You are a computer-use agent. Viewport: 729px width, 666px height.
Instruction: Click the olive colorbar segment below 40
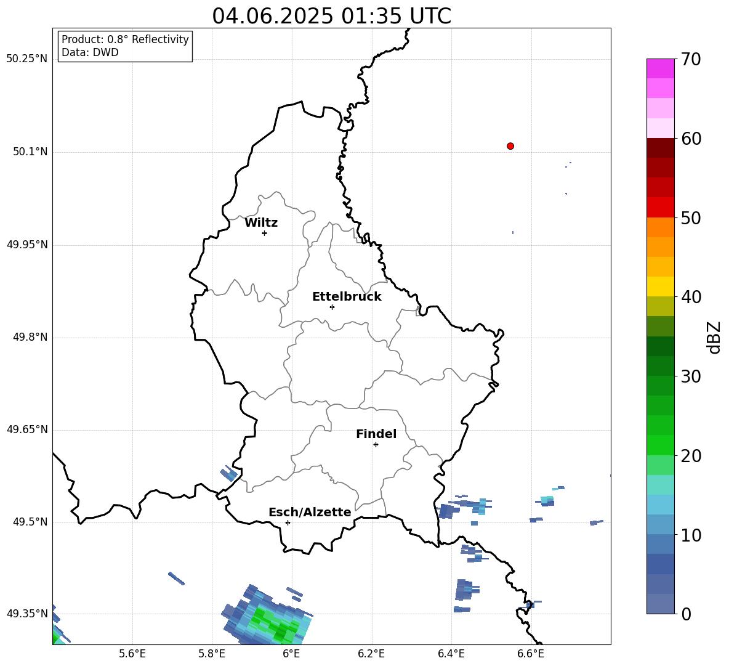click(660, 306)
